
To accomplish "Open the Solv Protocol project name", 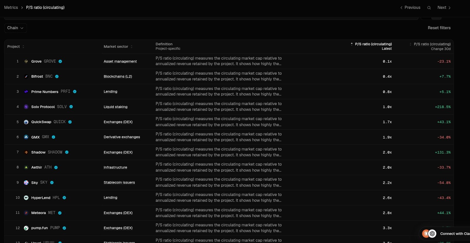I will (43, 107).
